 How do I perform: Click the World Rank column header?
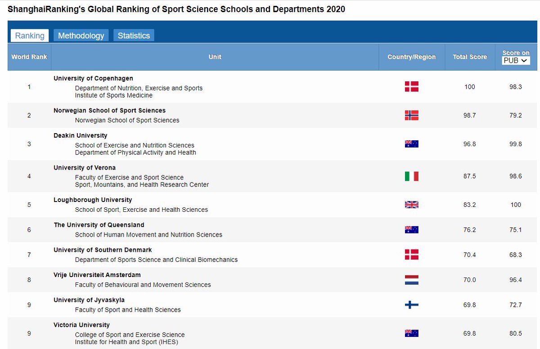coord(29,57)
